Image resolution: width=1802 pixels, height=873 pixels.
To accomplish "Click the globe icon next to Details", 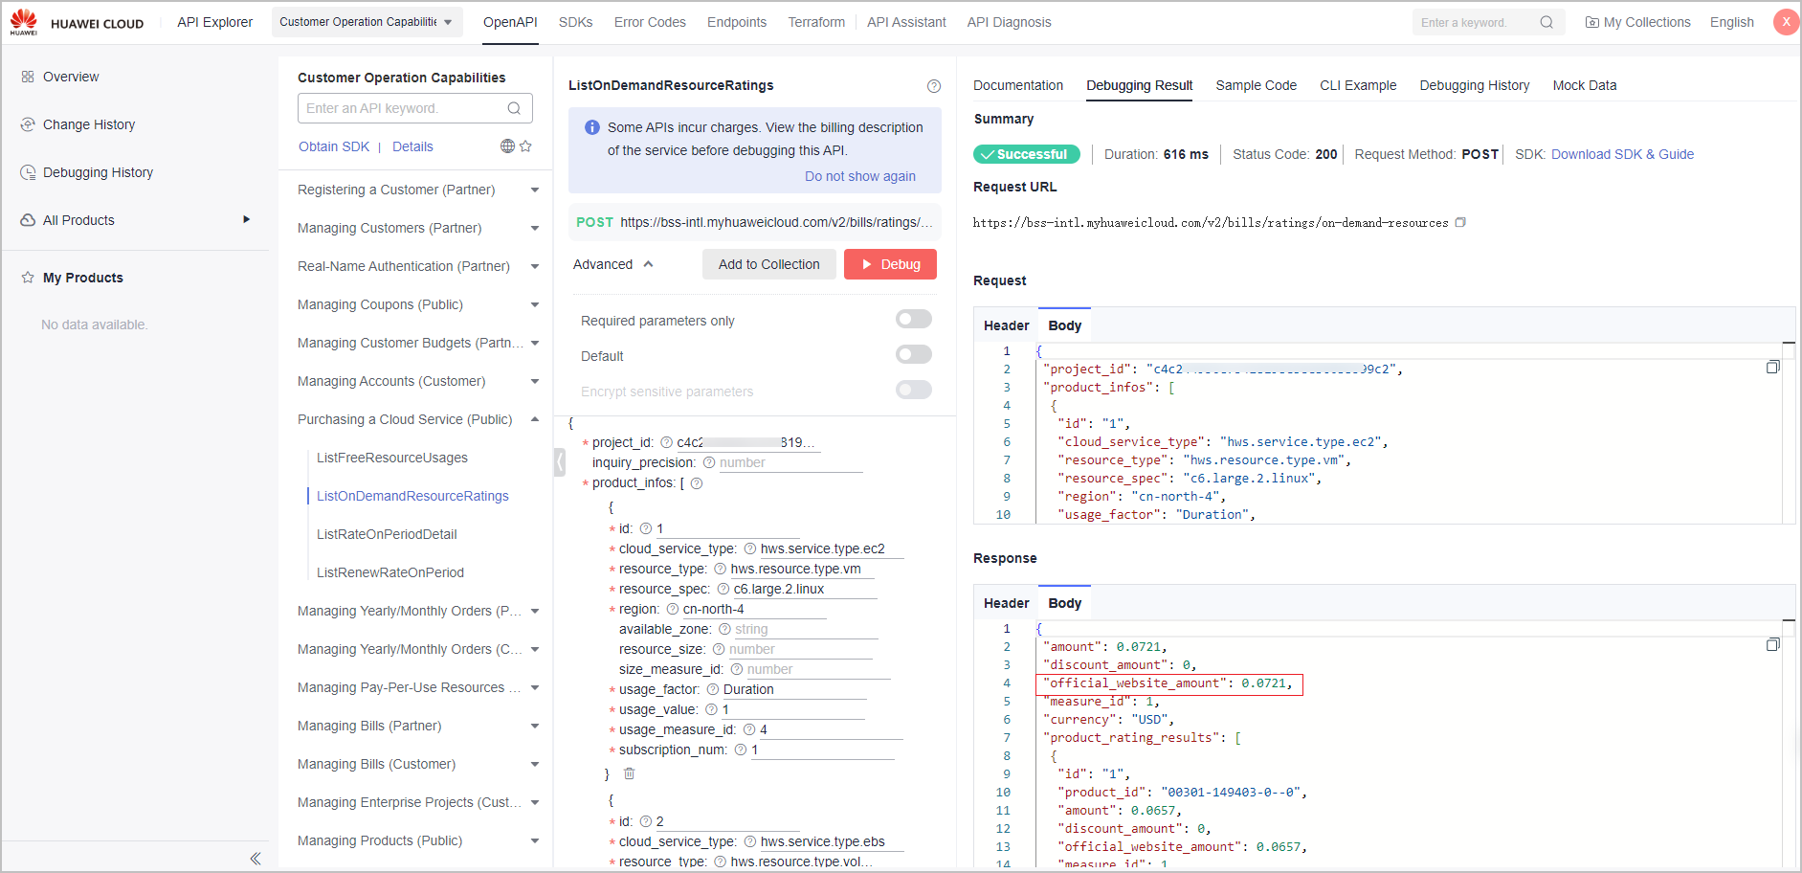I will pos(507,146).
